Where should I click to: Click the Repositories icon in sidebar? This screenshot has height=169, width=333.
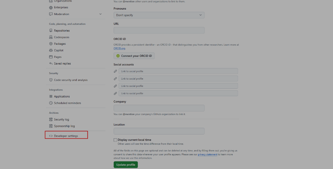pos(51,31)
